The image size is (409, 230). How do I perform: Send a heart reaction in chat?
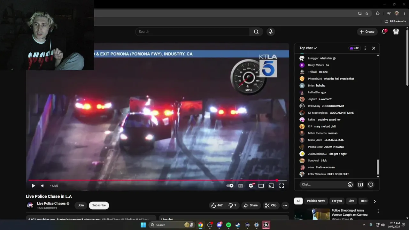[x=371, y=185]
